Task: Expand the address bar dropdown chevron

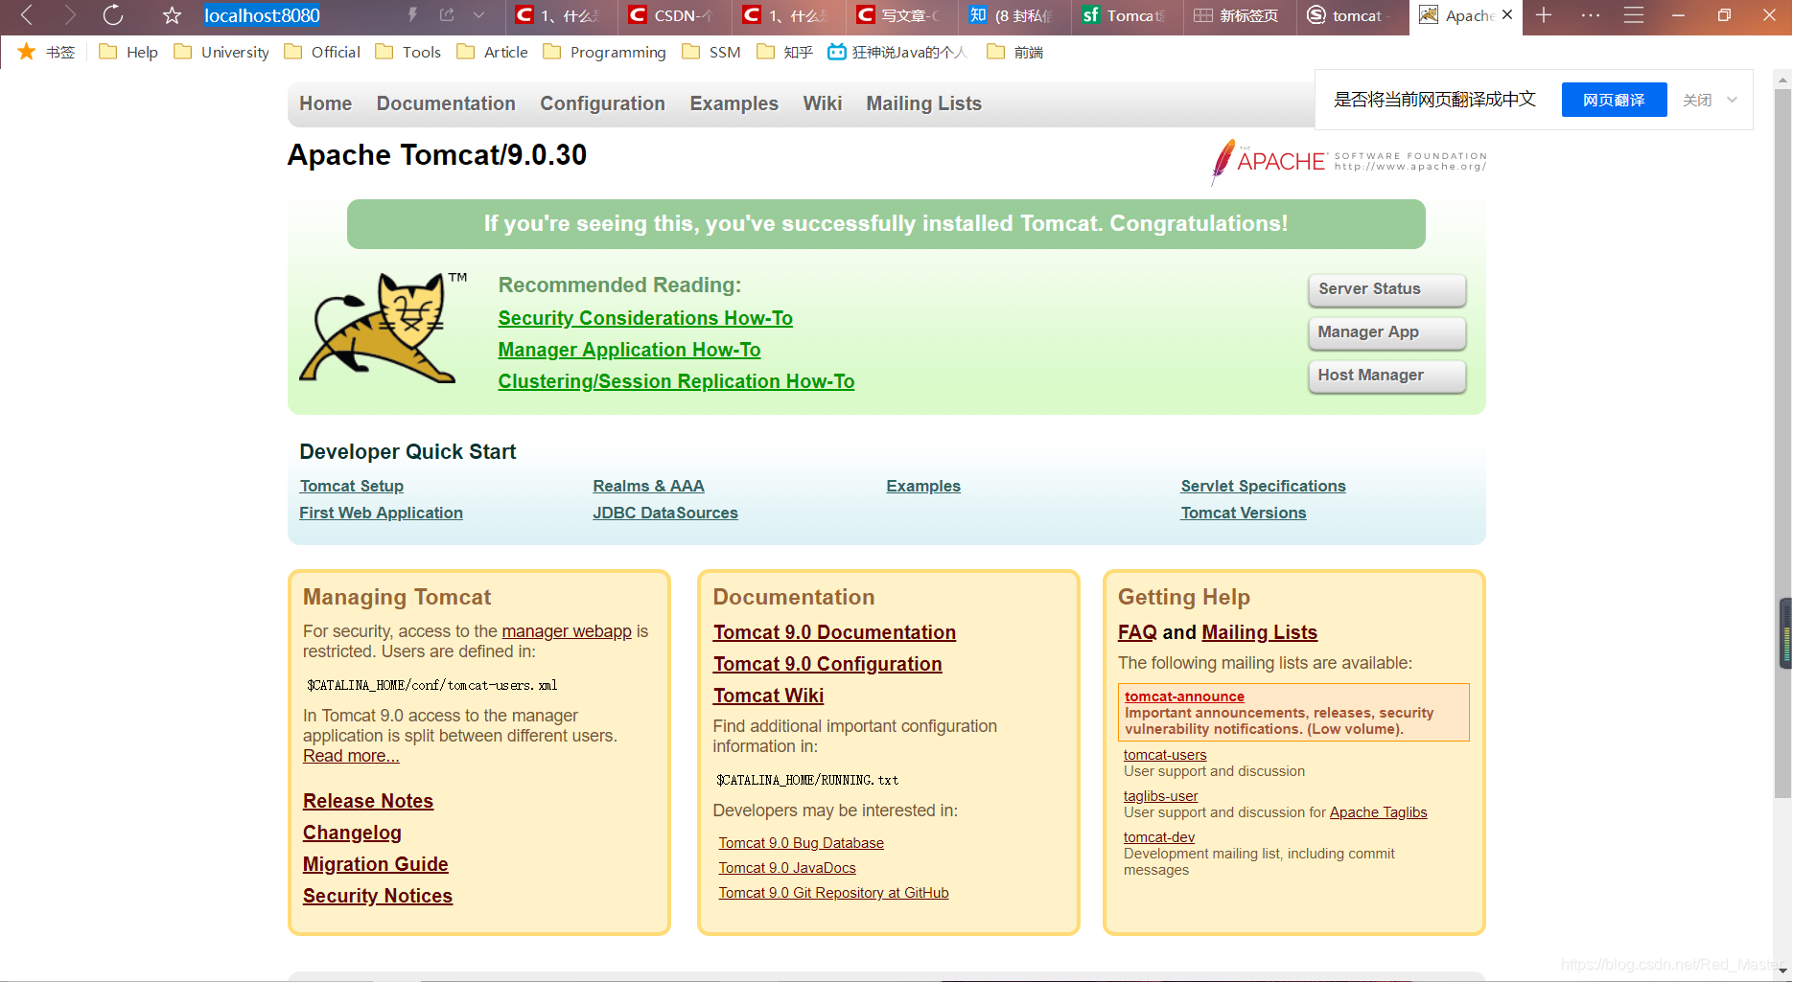Action: coord(479,15)
